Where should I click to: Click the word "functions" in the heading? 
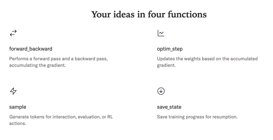coord(191,14)
